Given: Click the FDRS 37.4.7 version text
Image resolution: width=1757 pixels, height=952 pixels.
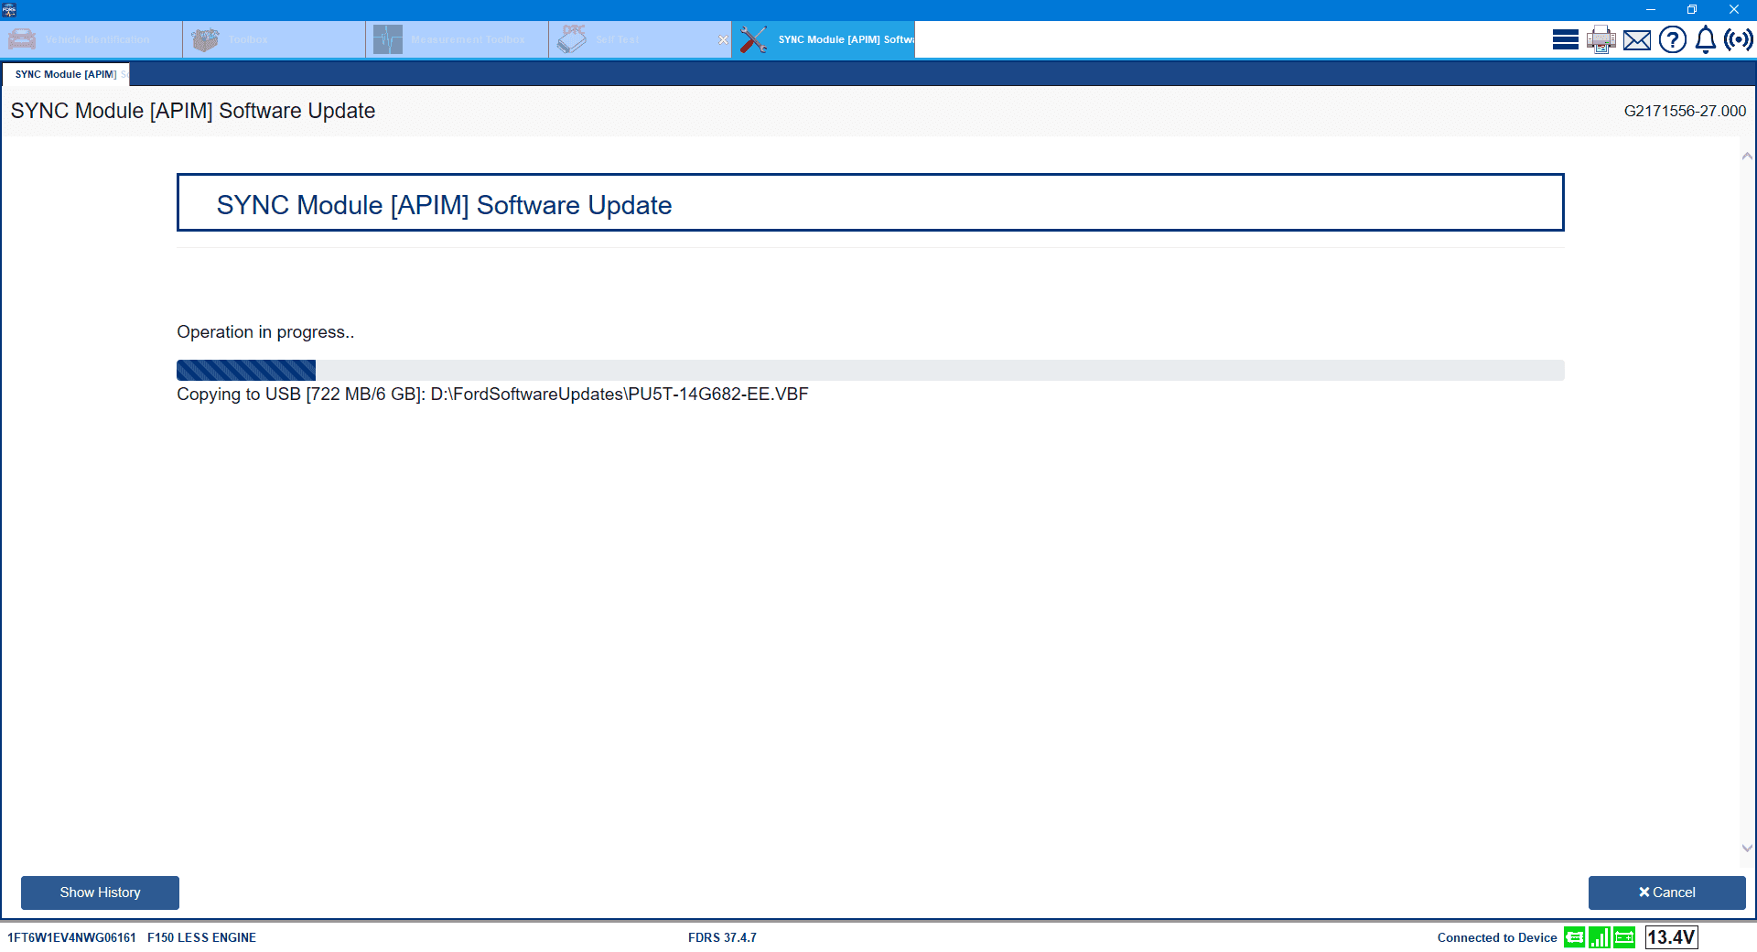Looking at the screenshot, I should (x=722, y=937).
